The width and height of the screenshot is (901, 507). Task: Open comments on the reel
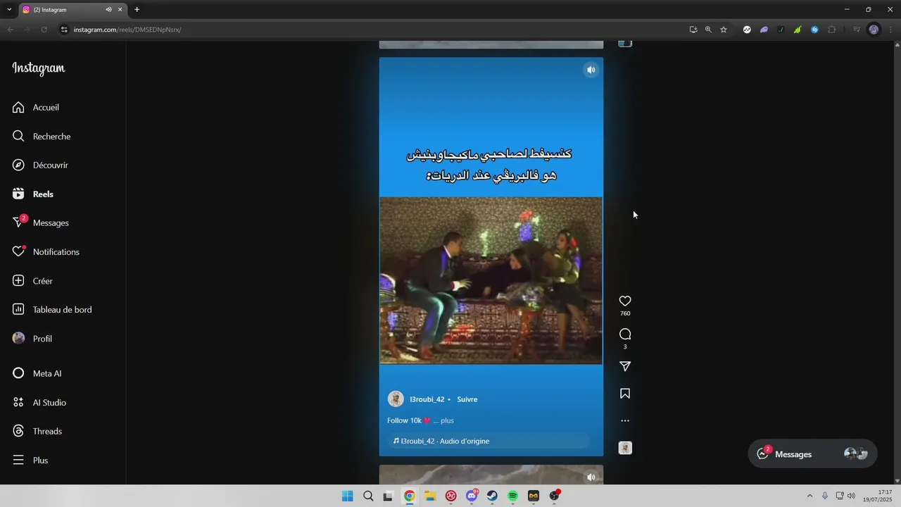[x=625, y=334]
